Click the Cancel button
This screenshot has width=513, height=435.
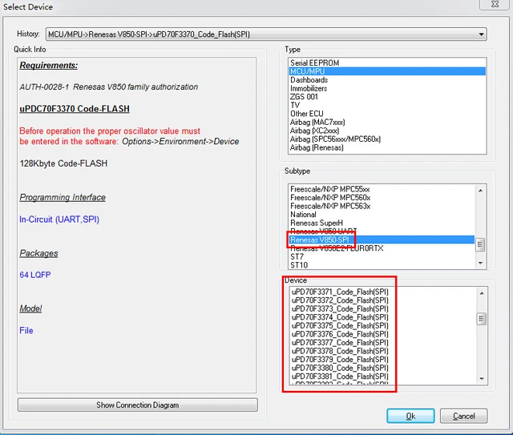463,416
